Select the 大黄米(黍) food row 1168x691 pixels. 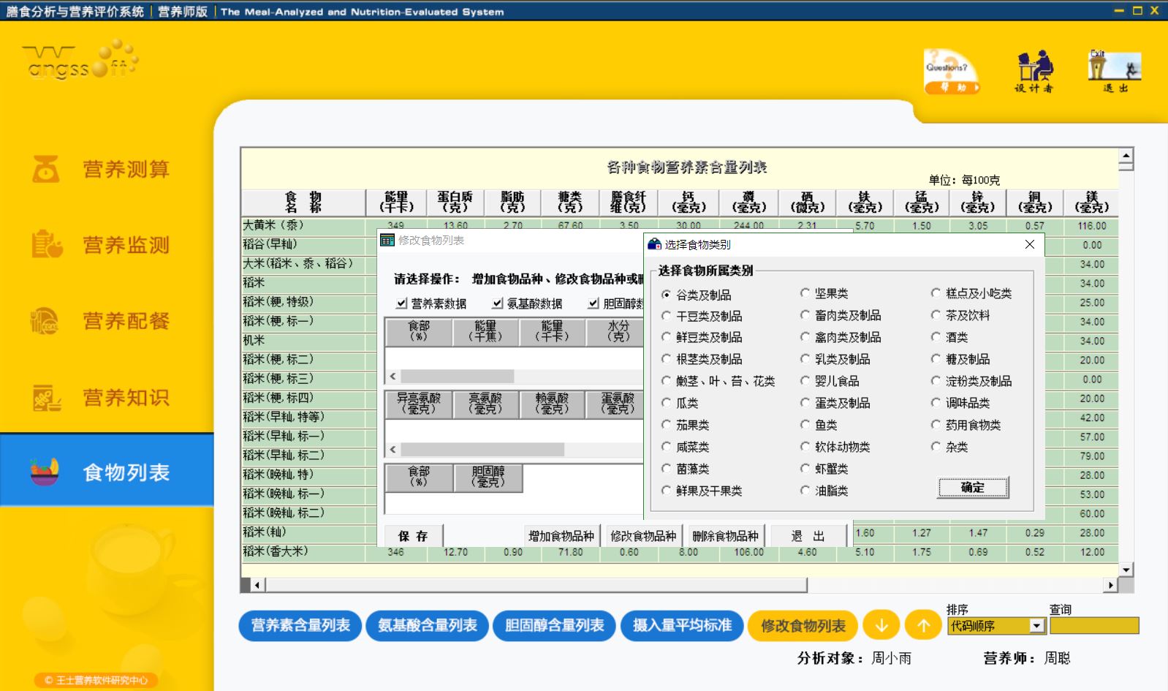(x=303, y=225)
